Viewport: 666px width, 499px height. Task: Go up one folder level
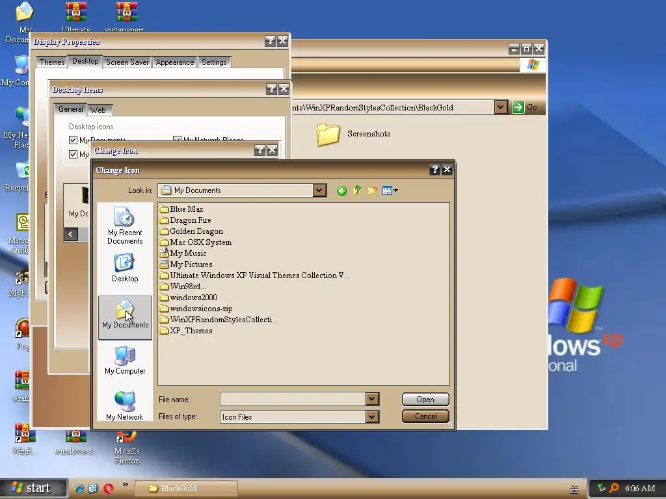[x=357, y=190]
